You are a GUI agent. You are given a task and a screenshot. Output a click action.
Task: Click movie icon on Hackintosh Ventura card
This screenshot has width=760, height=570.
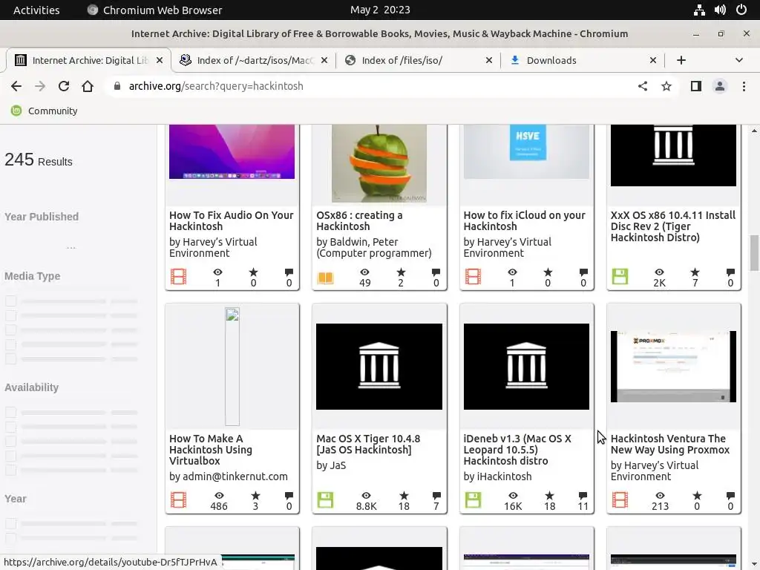(x=620, y=499)
